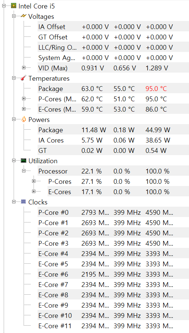Expand the E-Cores temperature entry

click(24, 109)
